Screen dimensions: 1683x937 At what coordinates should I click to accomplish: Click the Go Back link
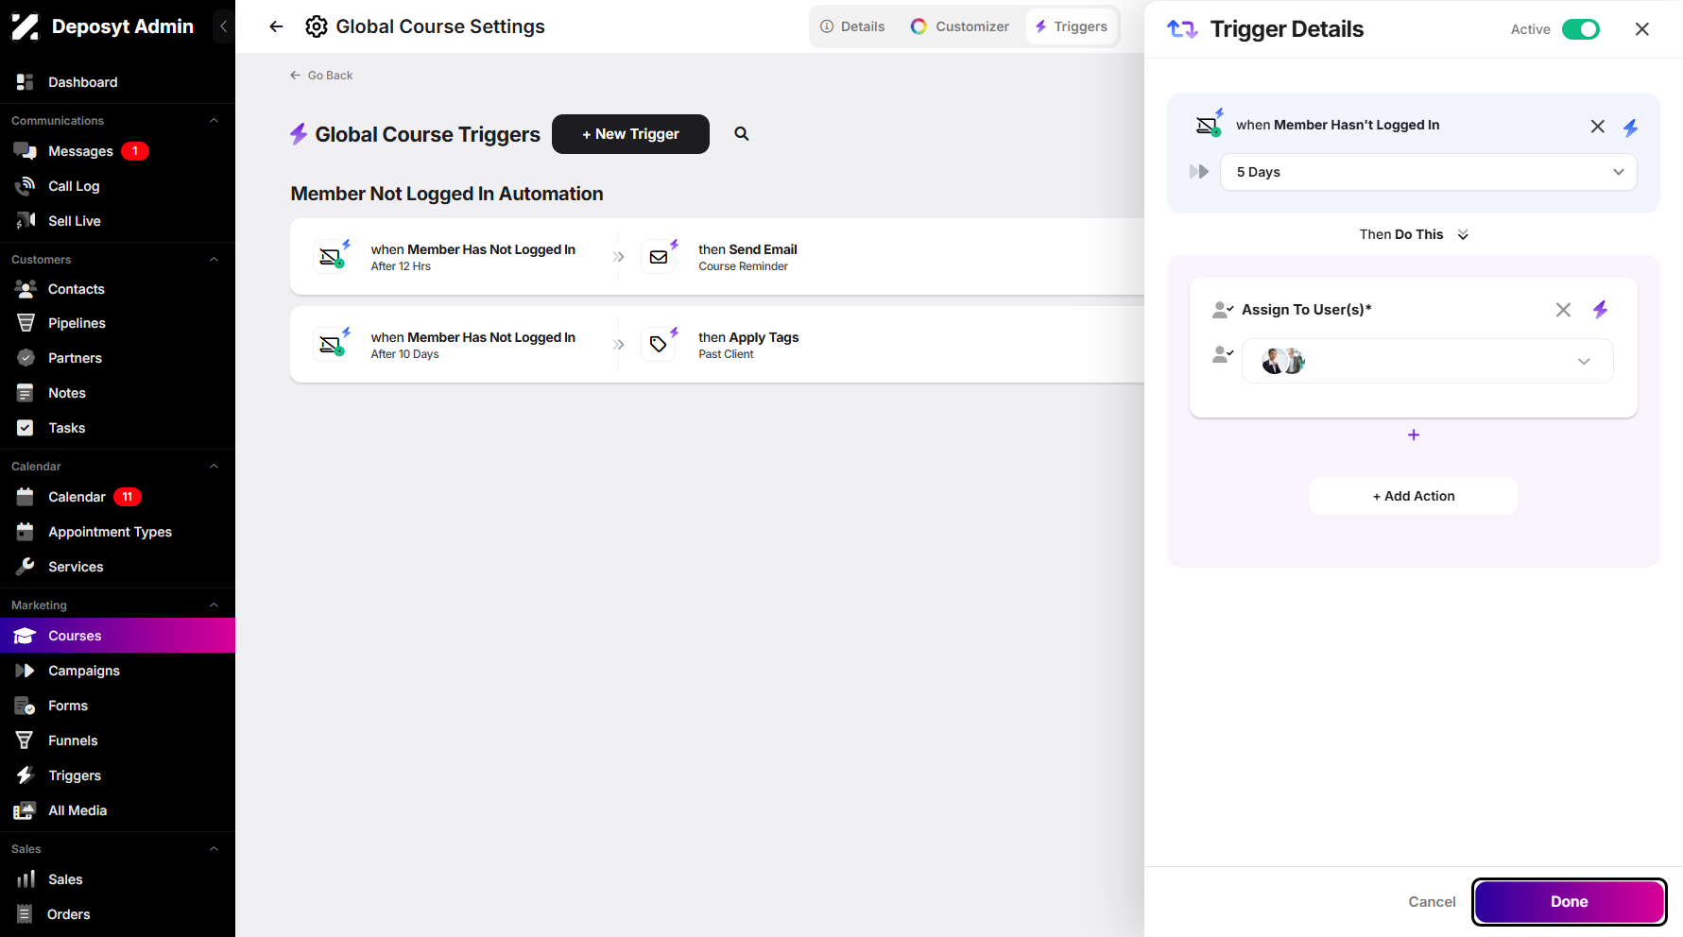[x=321, y=76]
